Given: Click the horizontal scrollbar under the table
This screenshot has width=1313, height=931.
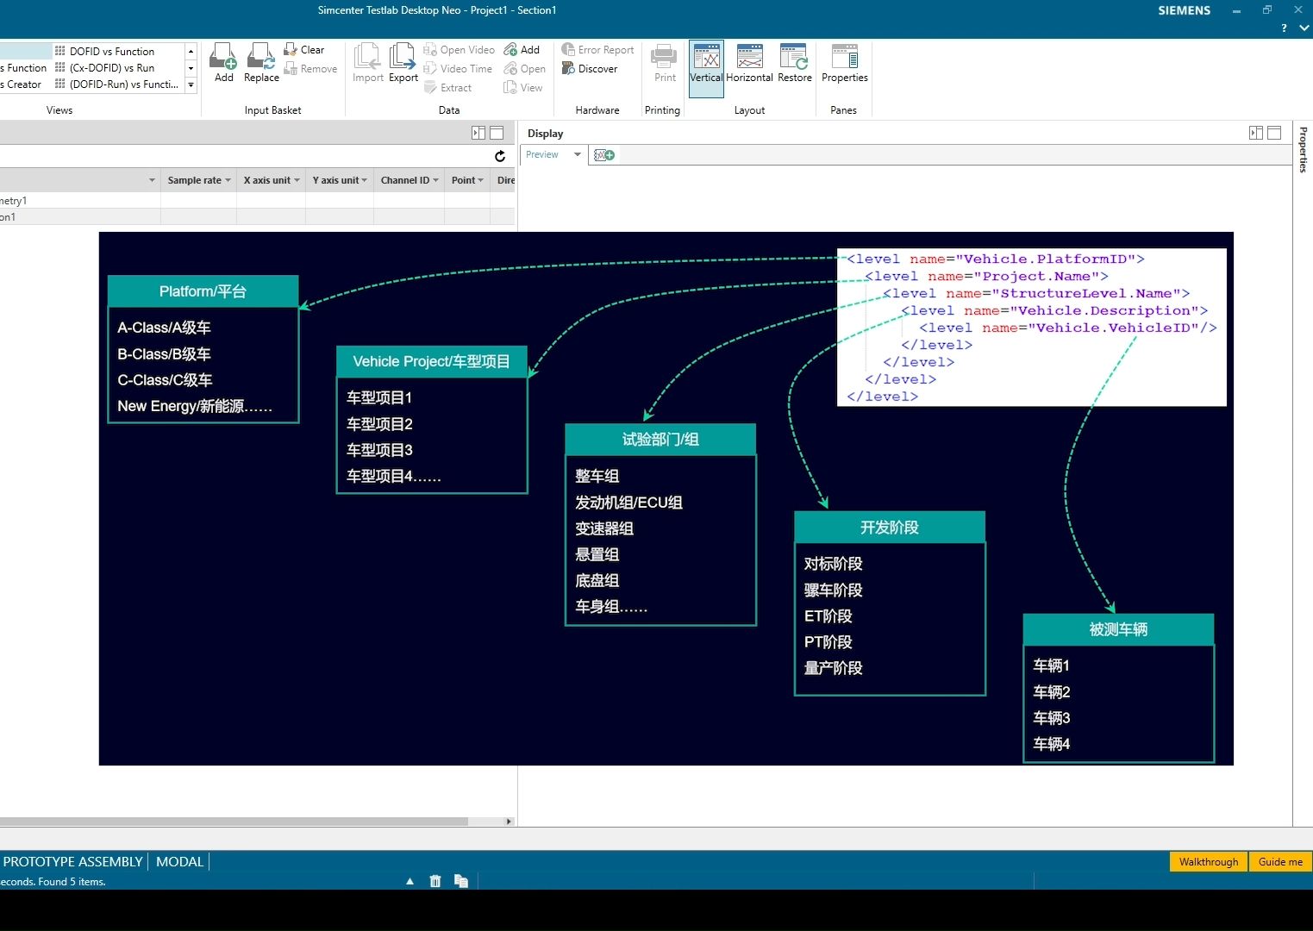Looking at the screenshot, I should pyautogui.click(x=233, y=822).
